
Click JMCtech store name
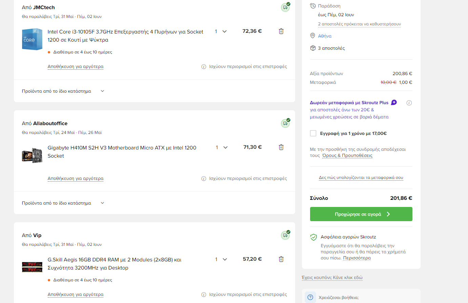click(x=44, y=7)
